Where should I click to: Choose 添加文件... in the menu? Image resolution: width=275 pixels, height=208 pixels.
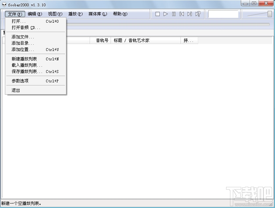click(x=36, y=37)
